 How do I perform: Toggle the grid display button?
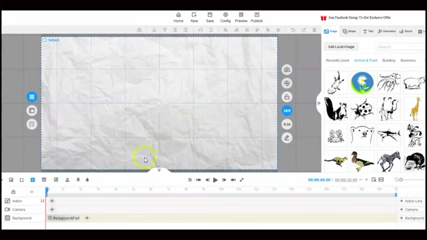coord(32,97)
